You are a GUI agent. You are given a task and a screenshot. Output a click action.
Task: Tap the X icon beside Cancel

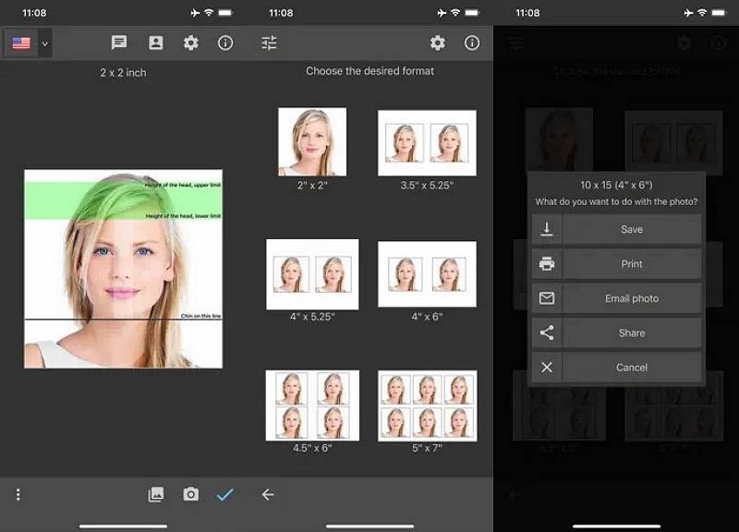[547, 367]
